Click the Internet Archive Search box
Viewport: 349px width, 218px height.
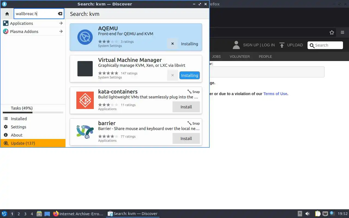pos(325,45)
